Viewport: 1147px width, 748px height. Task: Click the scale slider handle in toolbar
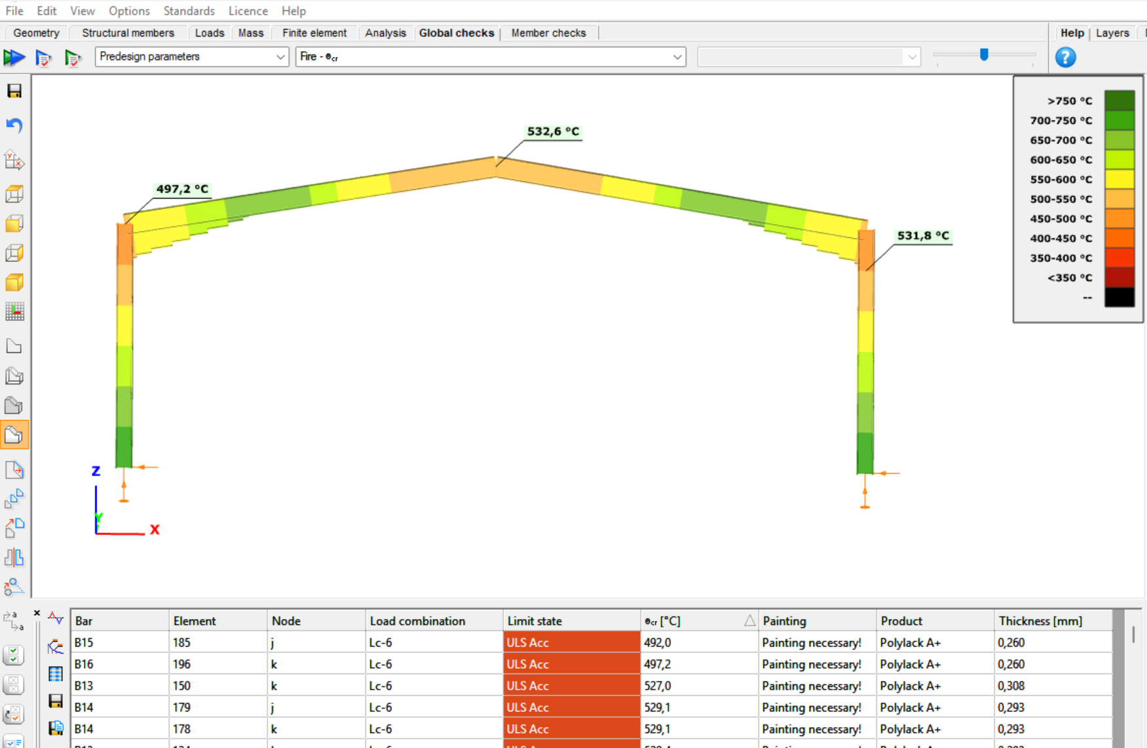(x=983, y=55)
